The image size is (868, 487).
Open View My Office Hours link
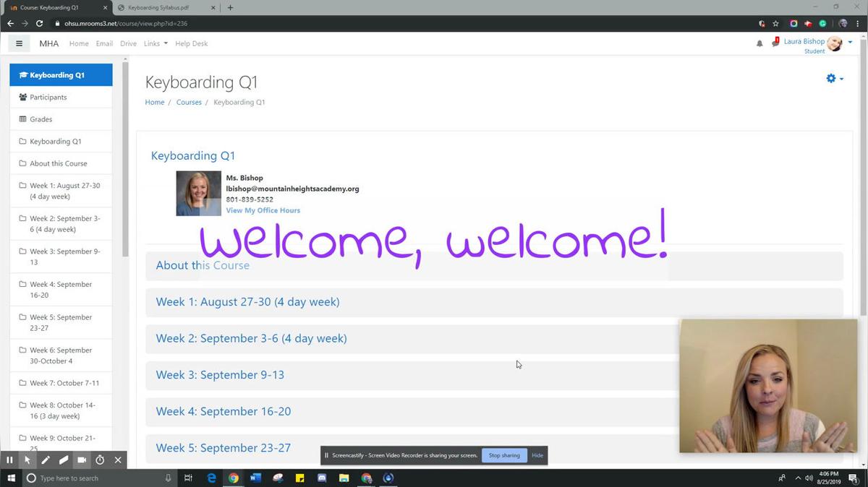(x=263, y=210)
